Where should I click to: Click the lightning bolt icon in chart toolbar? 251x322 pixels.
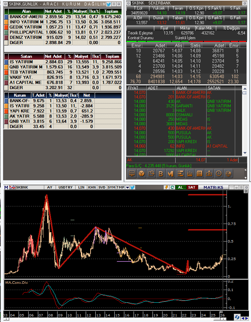(167, 187)
